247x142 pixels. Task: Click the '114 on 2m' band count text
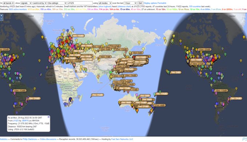pos(104,9)
